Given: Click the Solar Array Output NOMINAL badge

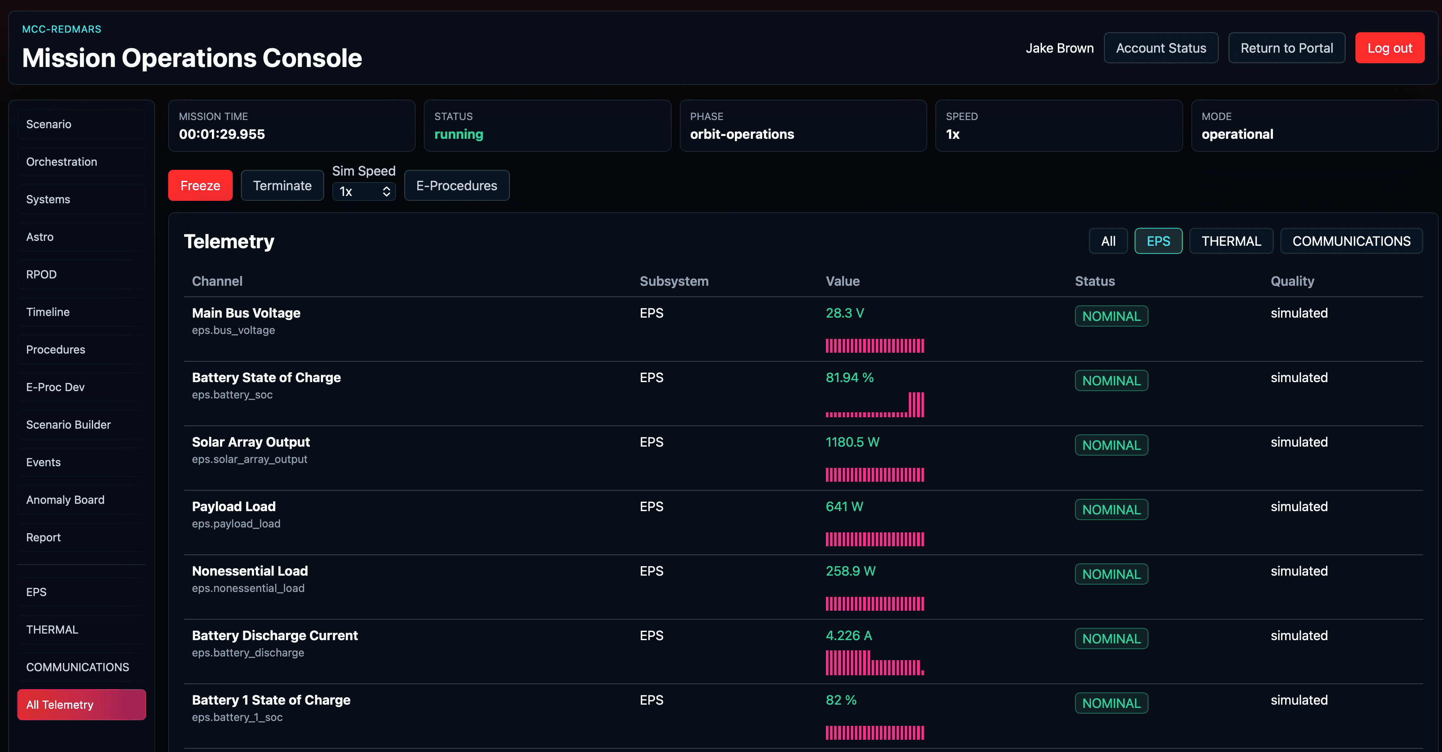Looking at the screenshot, I should [x=1111, y=445].
